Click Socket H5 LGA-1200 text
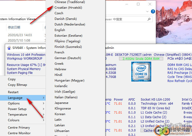 coord(155,100)
